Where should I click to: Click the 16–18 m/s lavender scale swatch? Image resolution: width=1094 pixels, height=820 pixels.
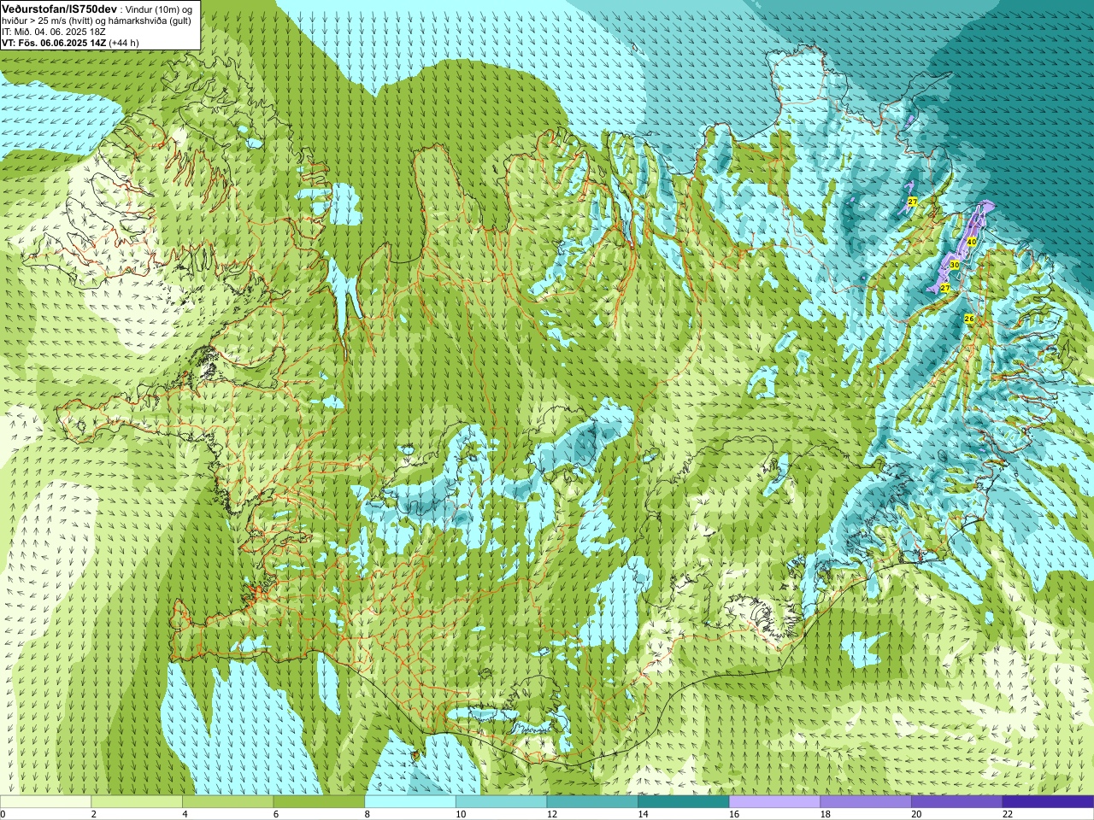774,802
